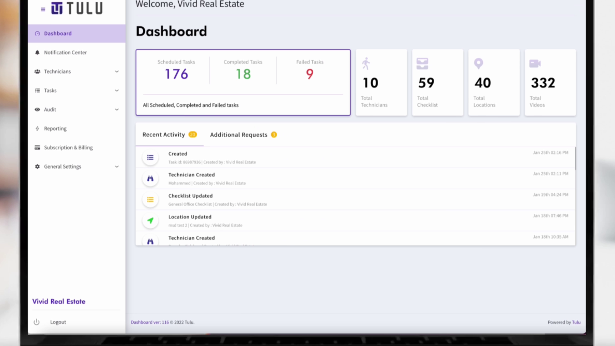615x346 pixels.
Task: Click Dashboard ver: 116 footer link
Action: [x=150, y=322]
